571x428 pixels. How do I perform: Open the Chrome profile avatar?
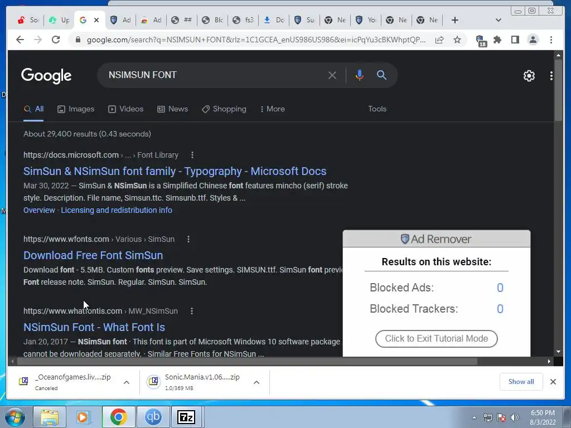click(533, 40)
